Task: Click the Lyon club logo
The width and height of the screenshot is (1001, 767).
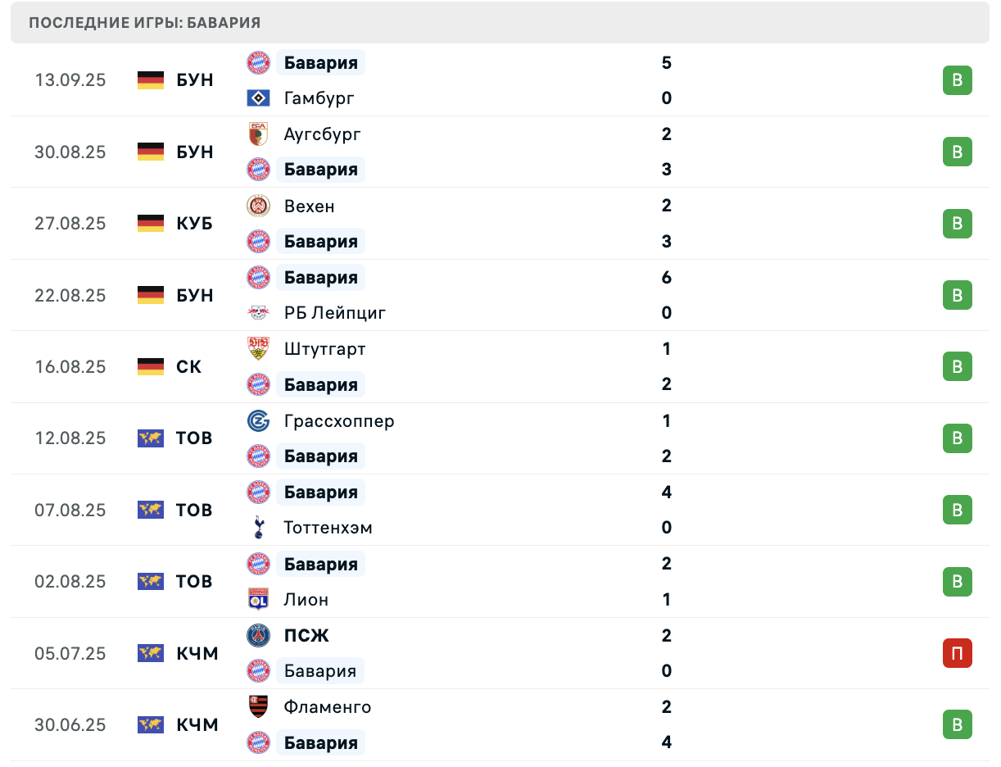Action: click(x=259, y=600)
